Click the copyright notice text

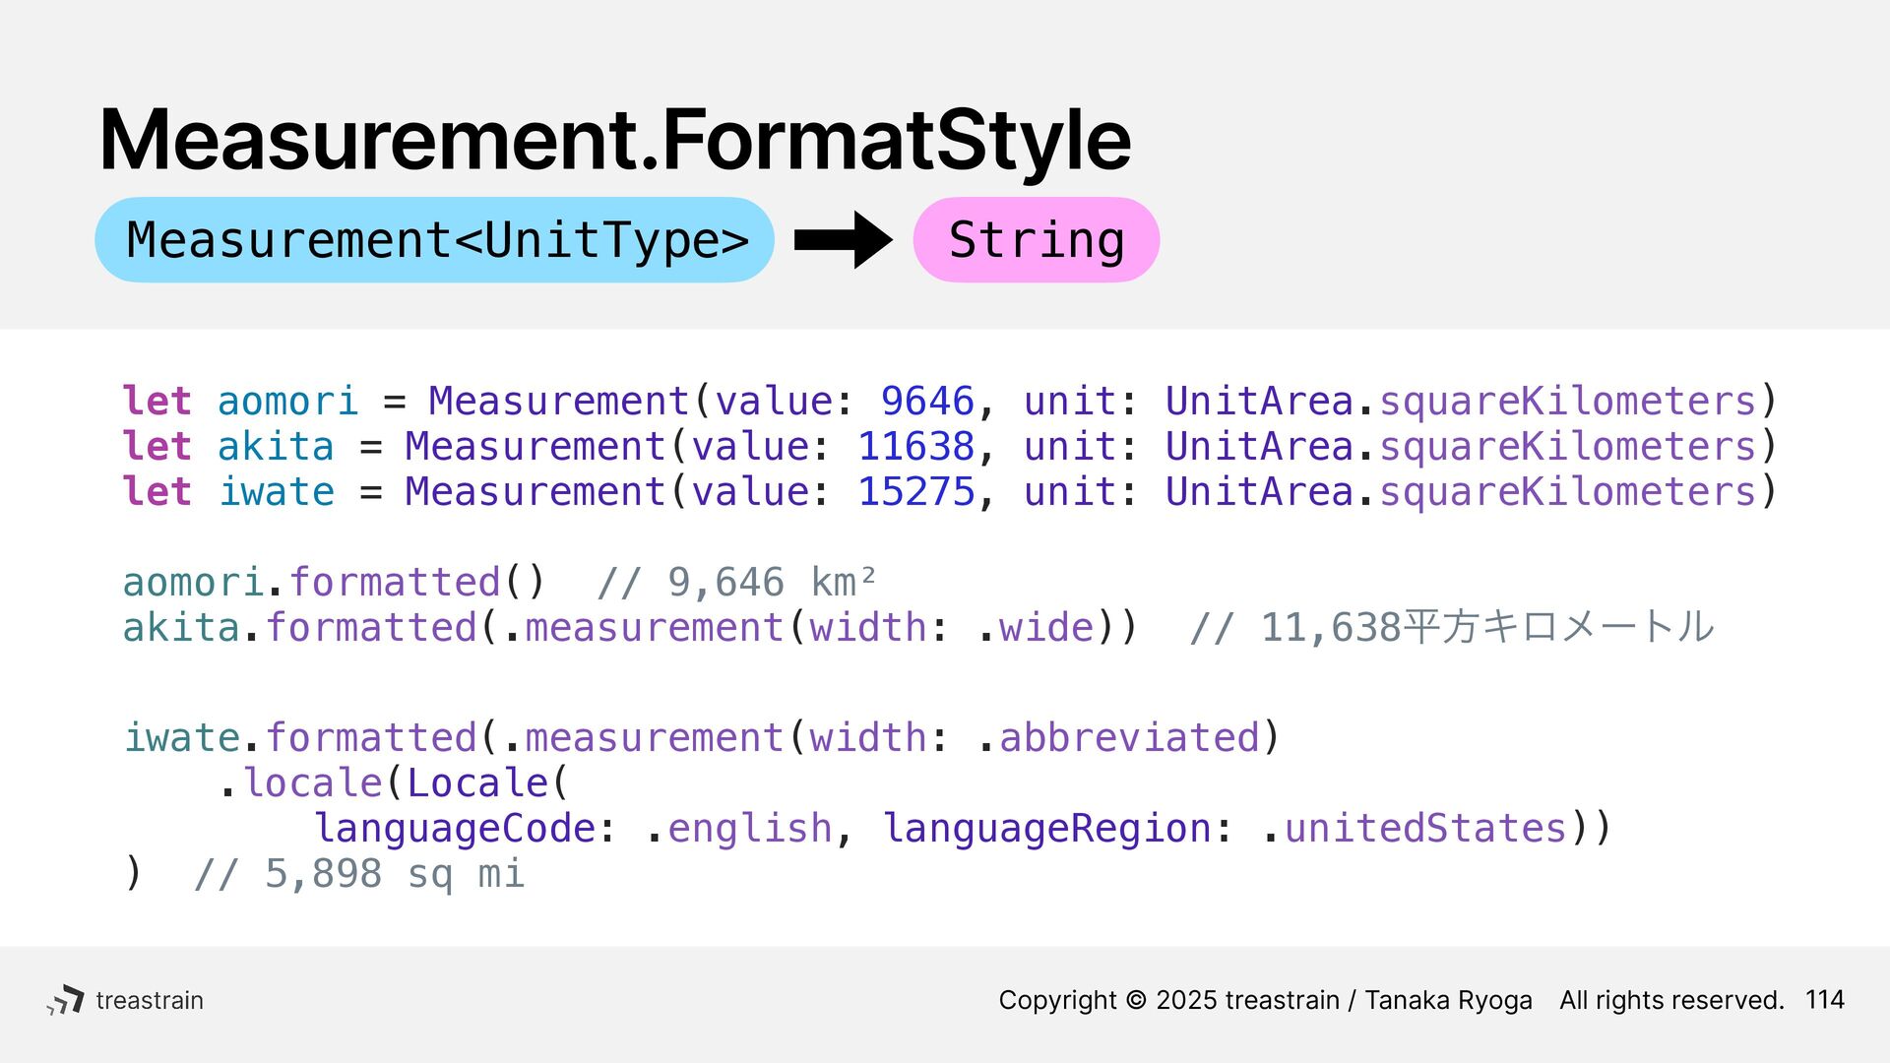(x=1265, y=1000)
